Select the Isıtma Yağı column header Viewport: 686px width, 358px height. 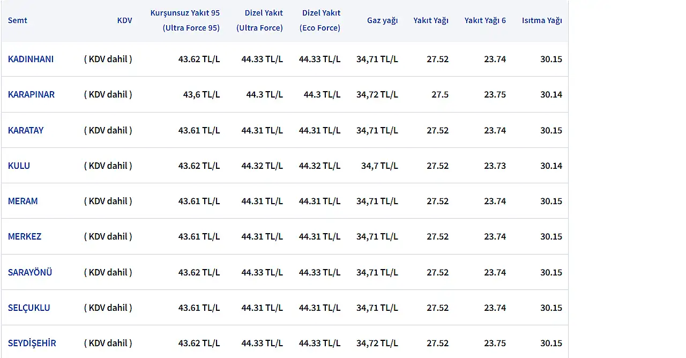click(x=542, y=20)
